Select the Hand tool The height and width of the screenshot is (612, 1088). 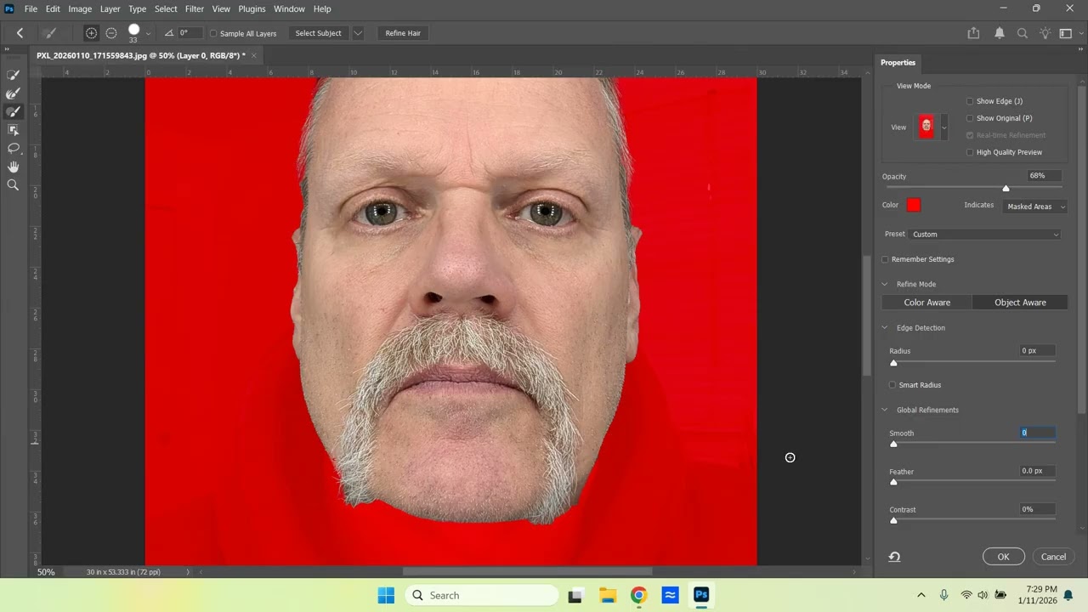(x=13, y=167)
